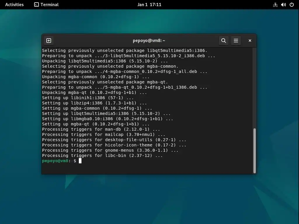Click line 'Setting up libinih1:i386 (57-1)'
Viewport: 299px width, 224px height.
[x=88, y=98]
